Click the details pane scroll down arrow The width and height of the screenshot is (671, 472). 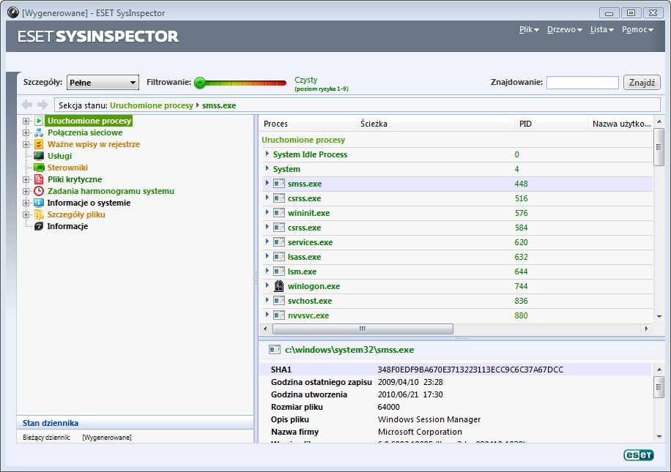click(659, 437)
